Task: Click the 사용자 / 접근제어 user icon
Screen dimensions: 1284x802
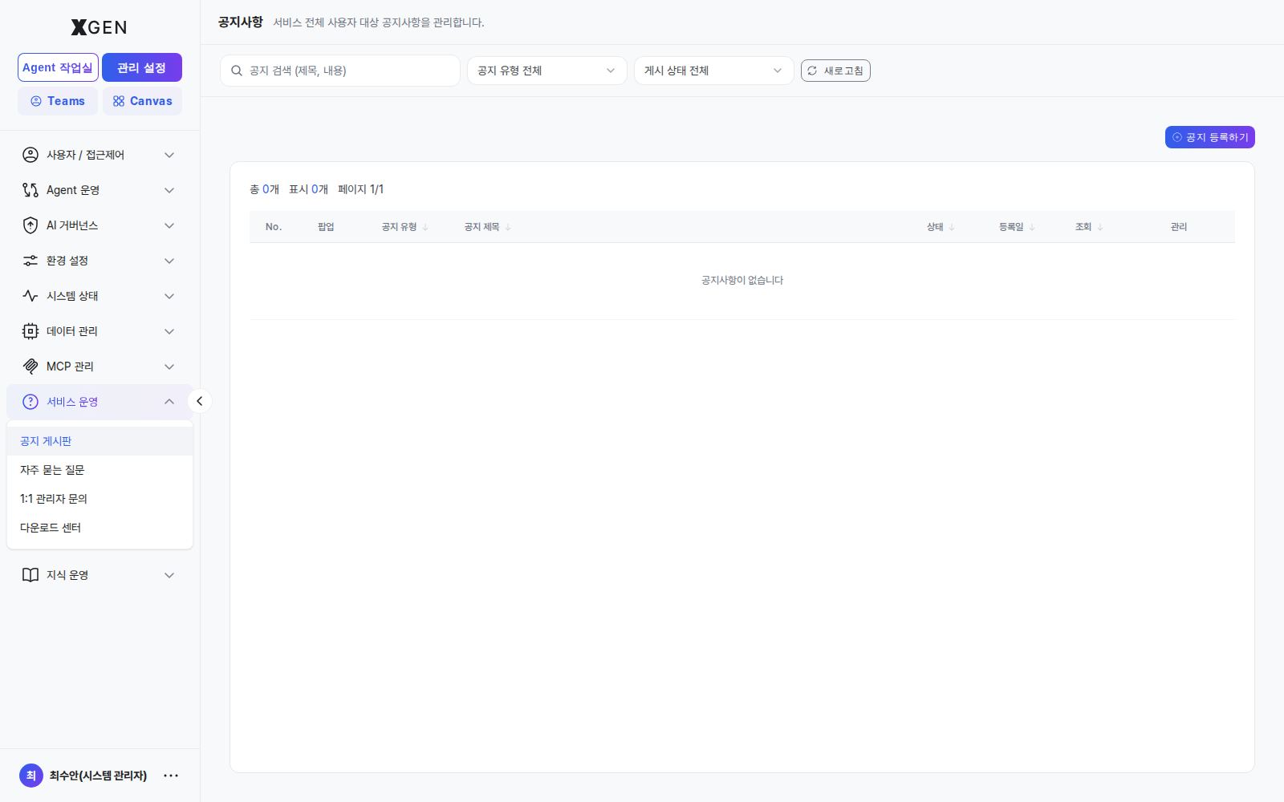Action: 30,155
